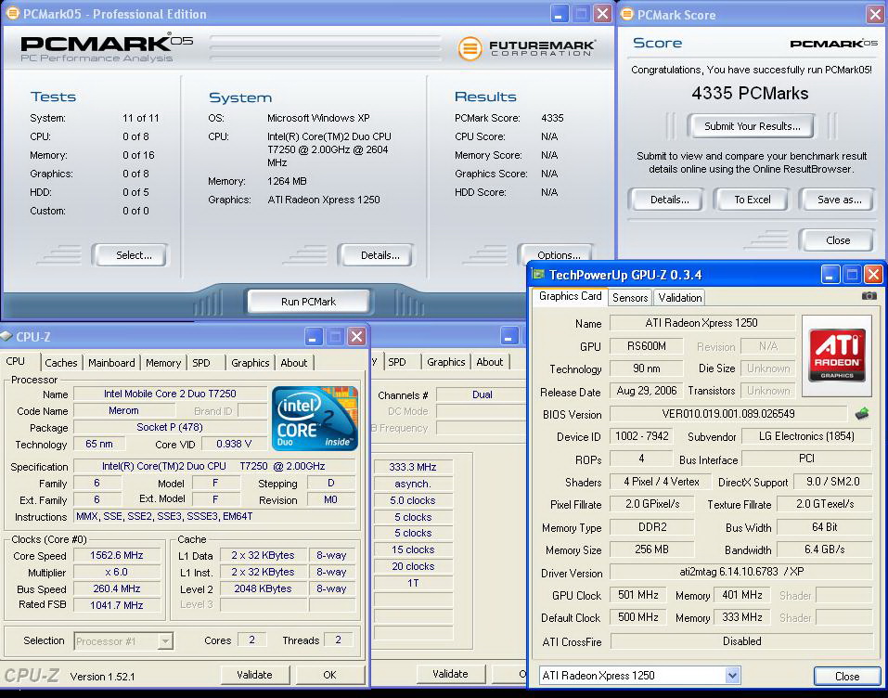Open the Caches tab in CPU-Z
The image size is (888, 698).
pos(61,363)
